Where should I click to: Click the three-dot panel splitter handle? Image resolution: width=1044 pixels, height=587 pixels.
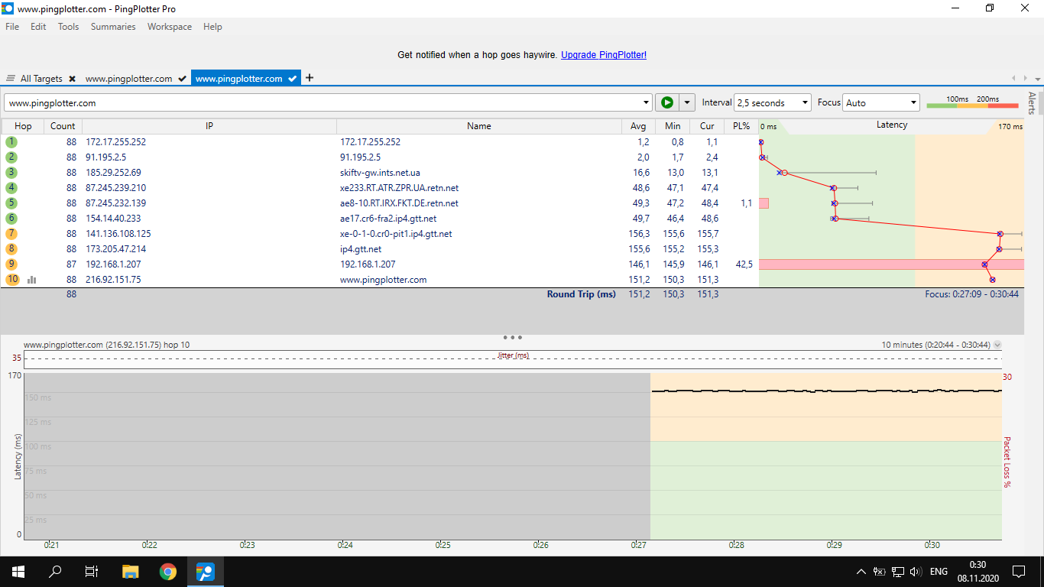pos(512,337)
